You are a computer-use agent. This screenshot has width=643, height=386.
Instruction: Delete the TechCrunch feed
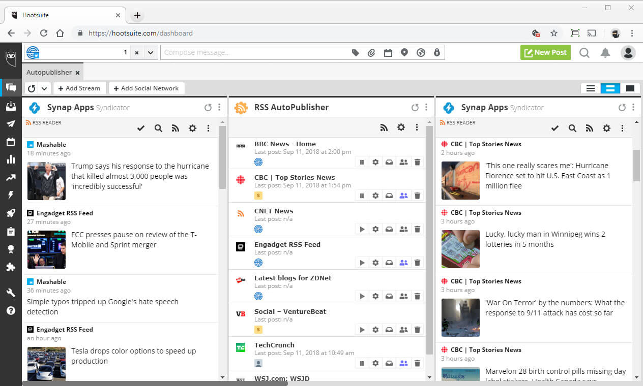click(418, 363)
